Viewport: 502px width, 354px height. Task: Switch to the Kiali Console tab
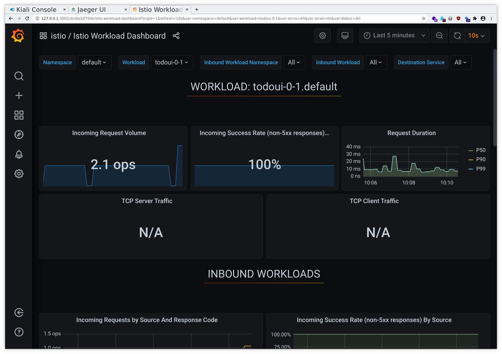click(x=36, y=9)
